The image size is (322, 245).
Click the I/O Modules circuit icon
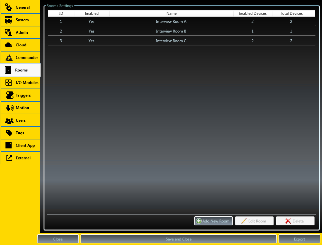9,83
